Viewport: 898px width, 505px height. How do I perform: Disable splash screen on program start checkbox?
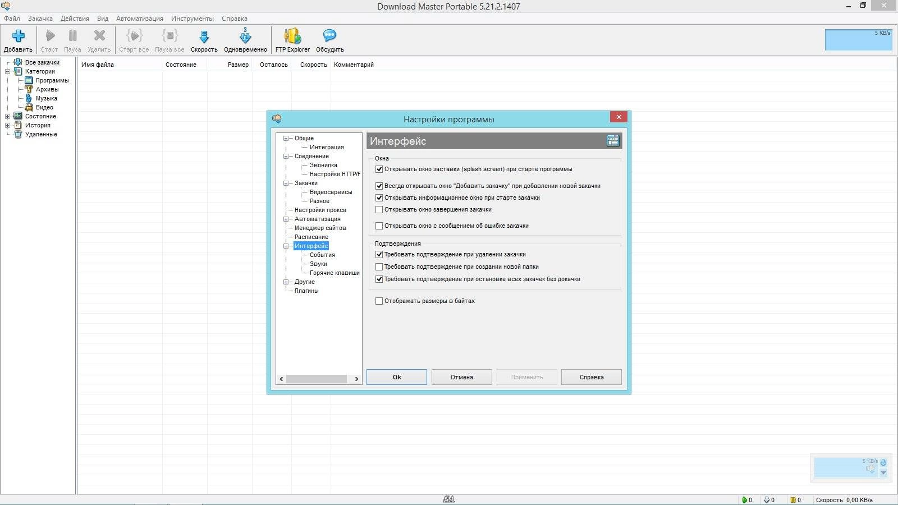(379, 169)
